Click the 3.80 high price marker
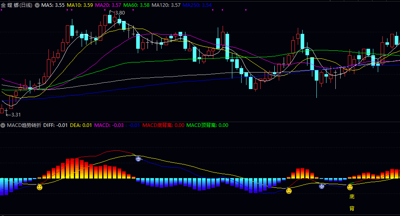 click(x=120, y=13)
